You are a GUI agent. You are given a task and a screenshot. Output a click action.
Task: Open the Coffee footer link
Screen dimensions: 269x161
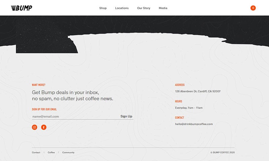[51, 152]
